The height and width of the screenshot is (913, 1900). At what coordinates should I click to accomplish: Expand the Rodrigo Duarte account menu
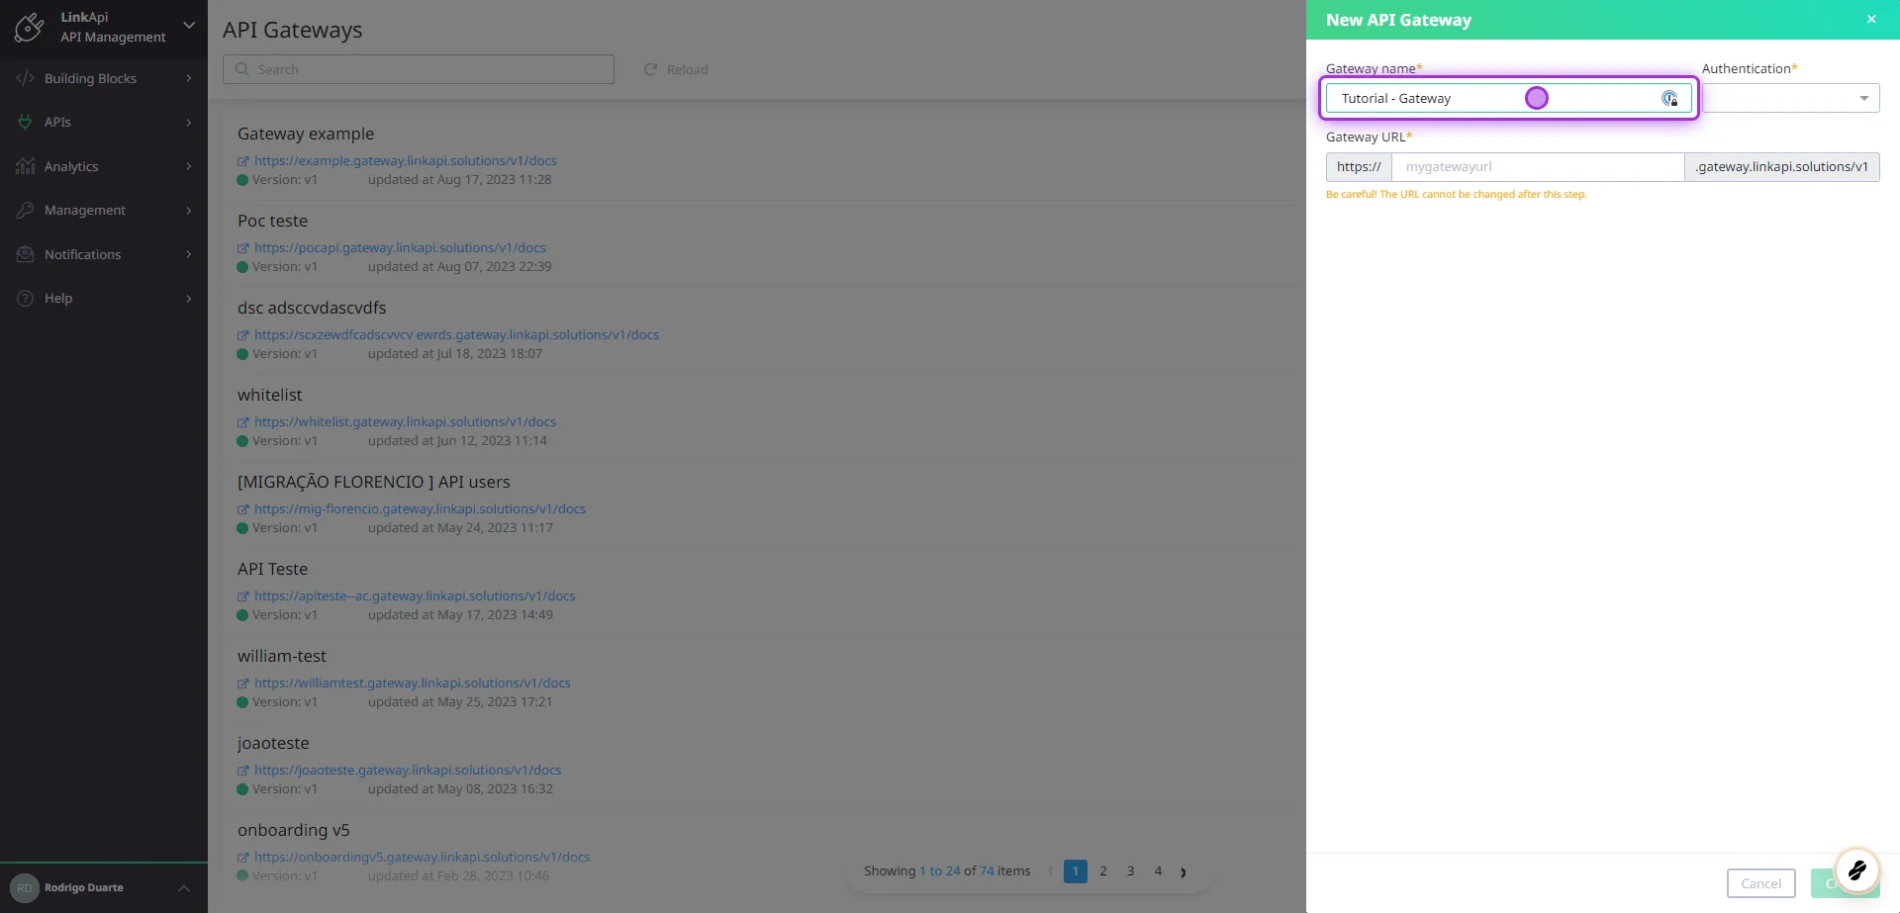click(183, 887)
